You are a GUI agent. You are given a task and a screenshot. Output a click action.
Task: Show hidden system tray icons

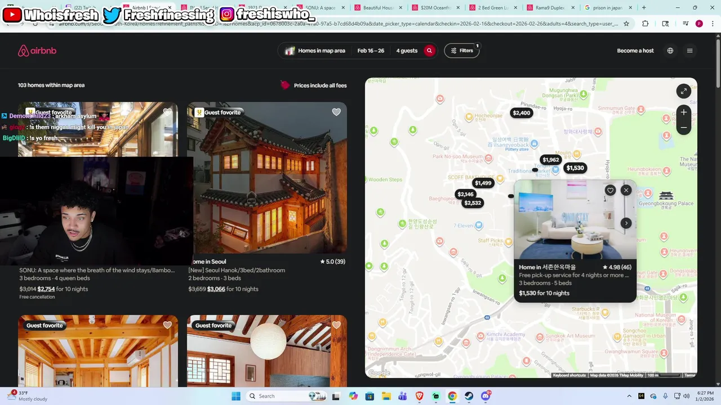tap(629, 396)
